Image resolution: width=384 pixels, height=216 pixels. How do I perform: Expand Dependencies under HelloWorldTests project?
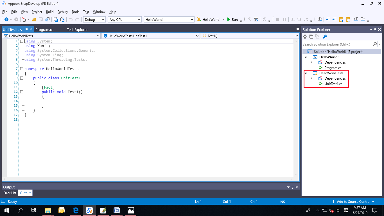pyautogui.click(x=311, y=78)
